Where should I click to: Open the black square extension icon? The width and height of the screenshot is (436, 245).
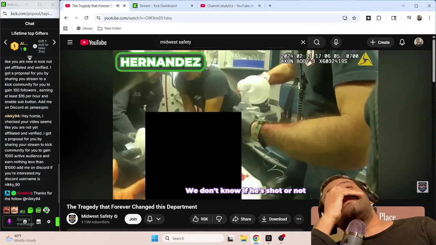(x=368, y=18)
